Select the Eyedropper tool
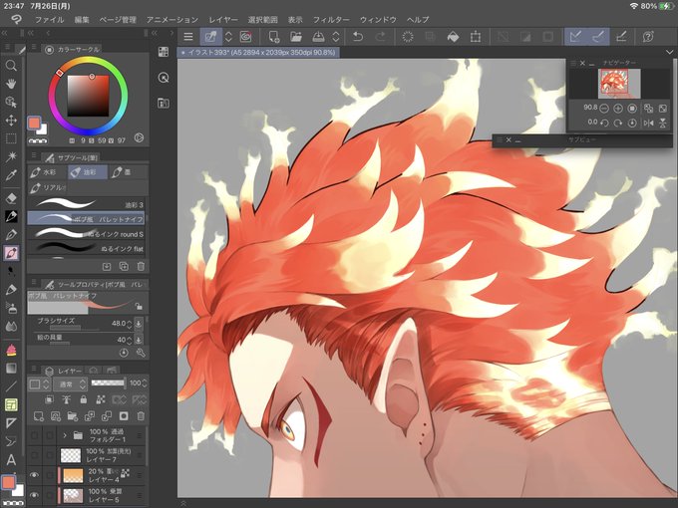Viewport: 678px width, 508px height. coord(11,175)
